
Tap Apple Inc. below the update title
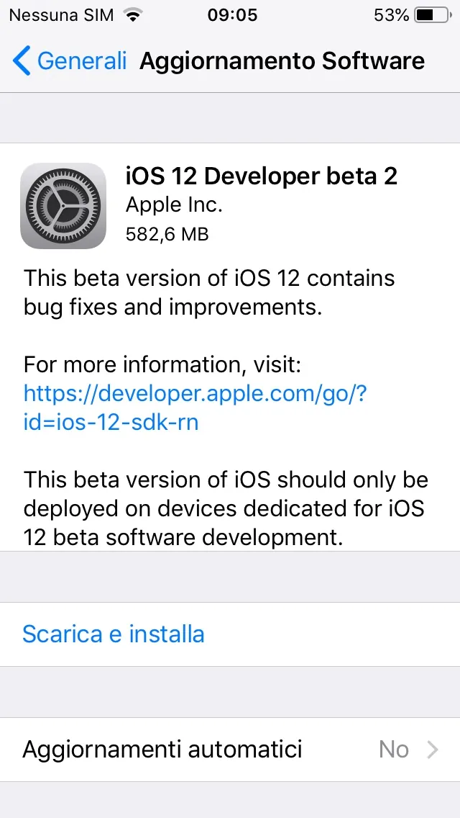tap(173, 204)
